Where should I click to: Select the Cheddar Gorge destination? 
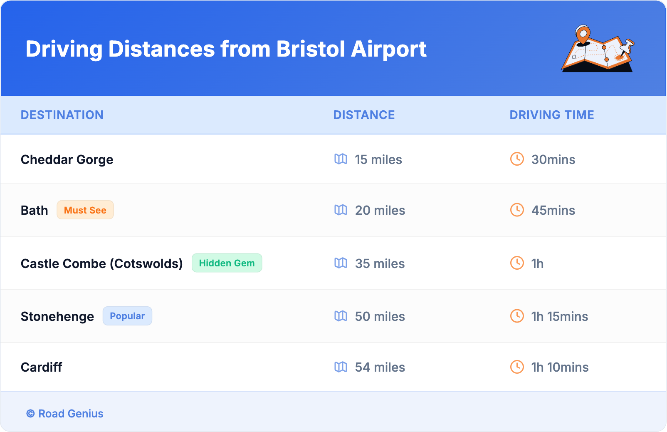tap(67, 159)
